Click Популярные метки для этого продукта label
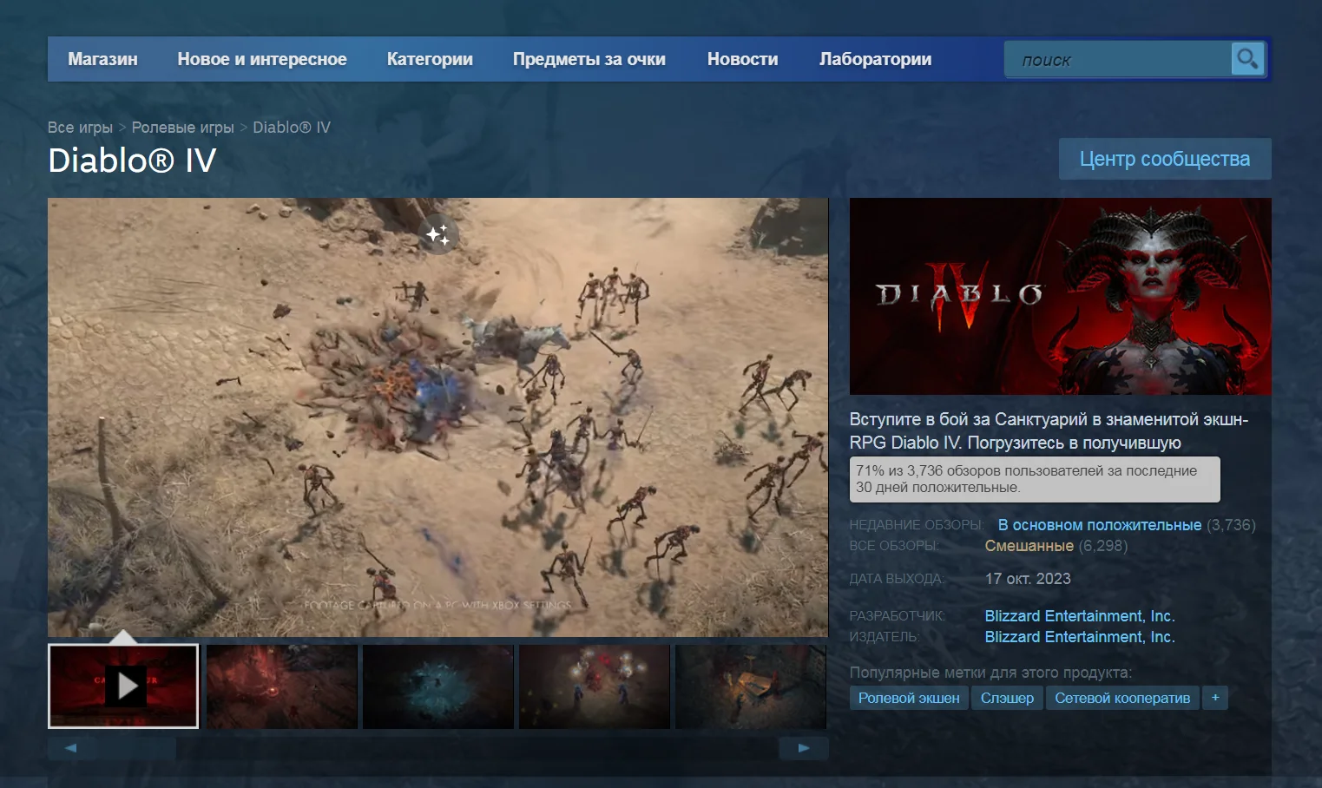This screenshot has height=788, width=1322. tap(990, 673)
